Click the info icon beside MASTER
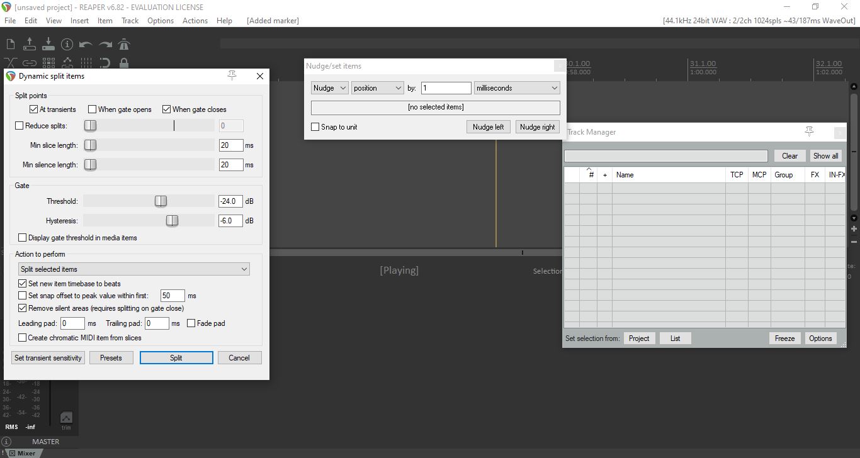The height and width of the screenshot is (458, 860). (6, 442)
